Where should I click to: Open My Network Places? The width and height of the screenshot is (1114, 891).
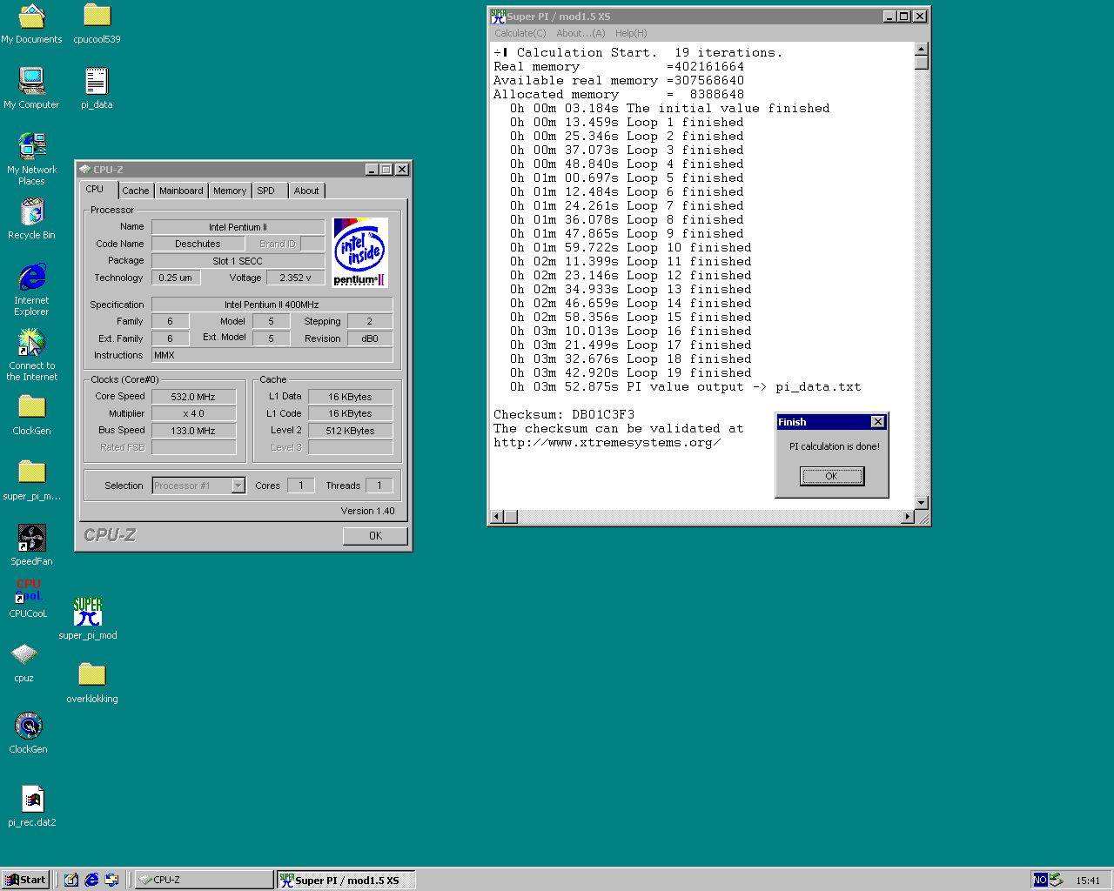click(31, 158)
